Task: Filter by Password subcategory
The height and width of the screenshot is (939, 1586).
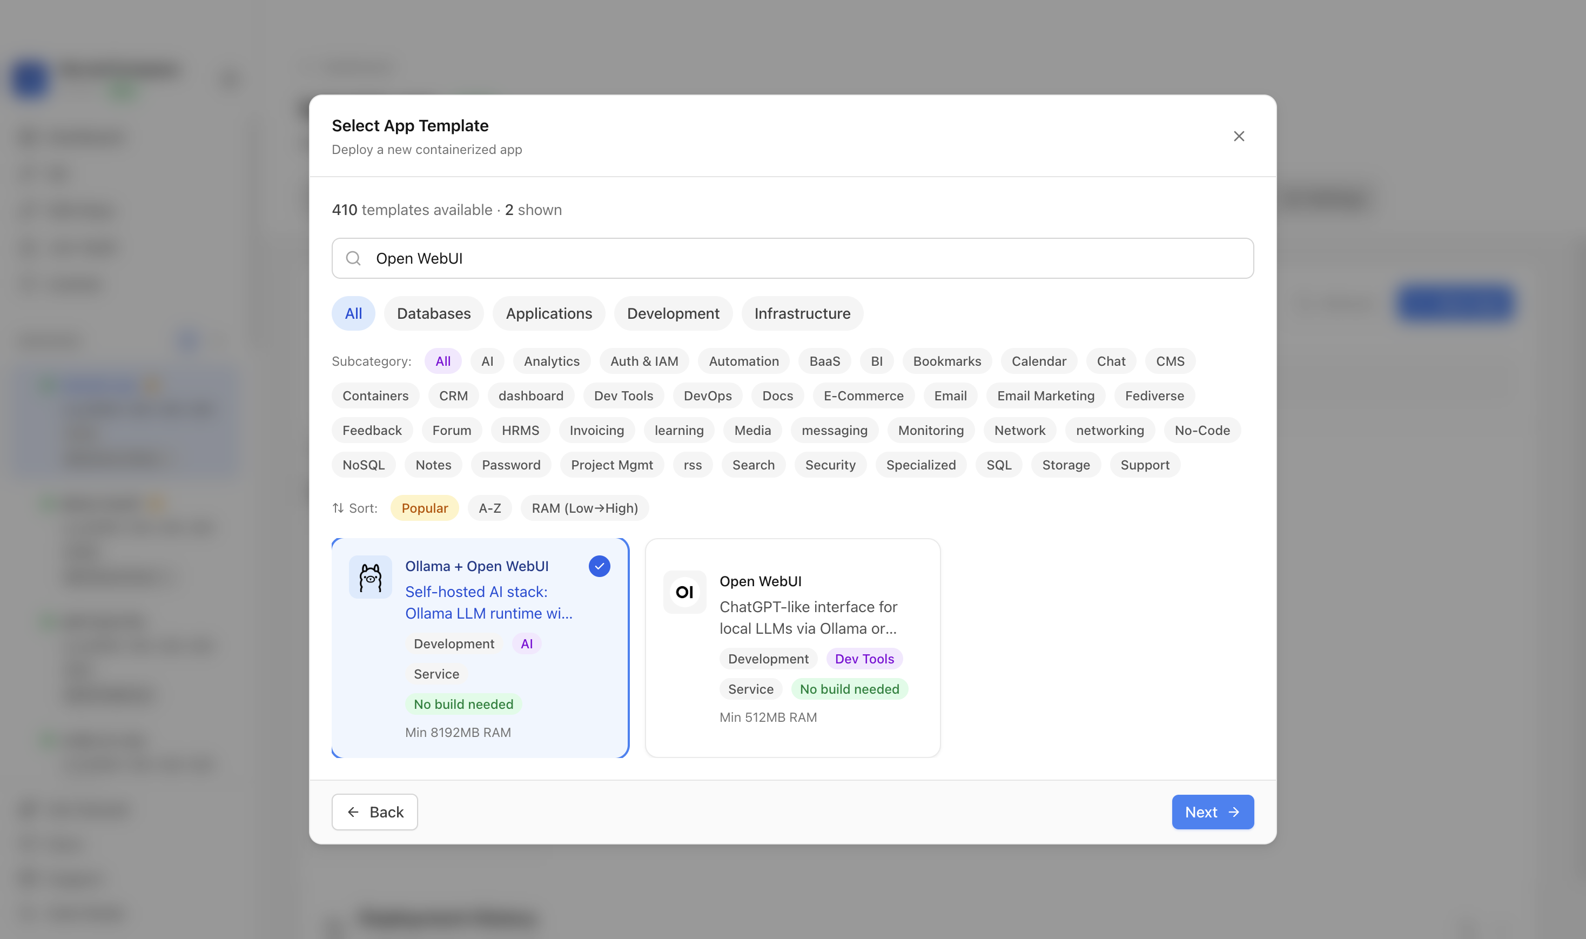Action: [511, 465]
